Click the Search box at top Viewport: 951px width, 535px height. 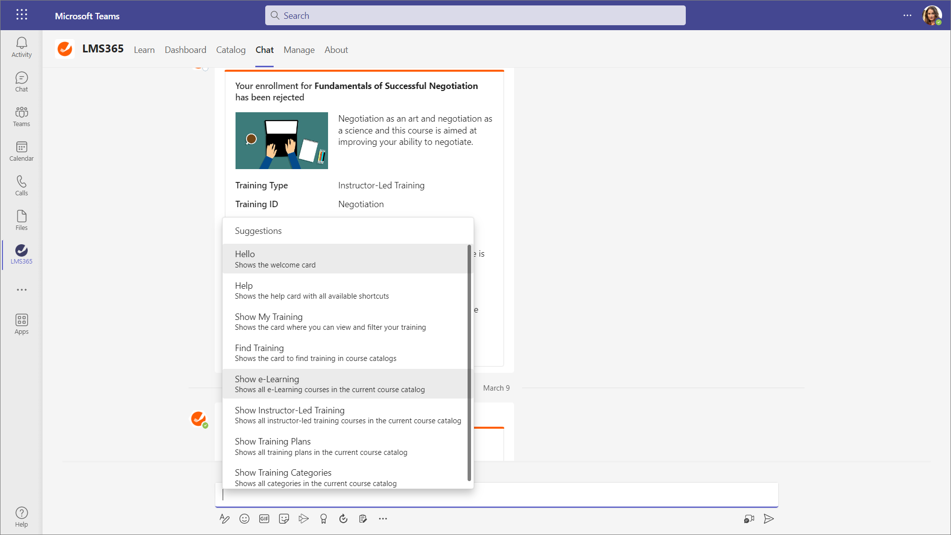click(475, 15)
